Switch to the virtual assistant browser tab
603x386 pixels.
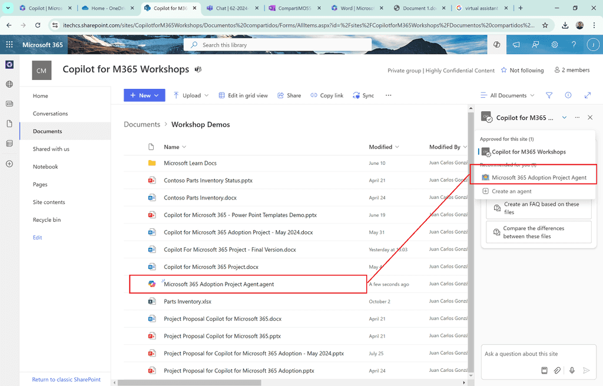point(481,8)
